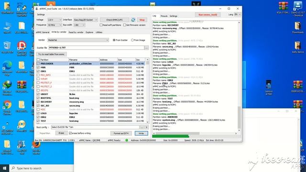The image size is (306, 172).
Task: Click the Write button
Action: 142,133
